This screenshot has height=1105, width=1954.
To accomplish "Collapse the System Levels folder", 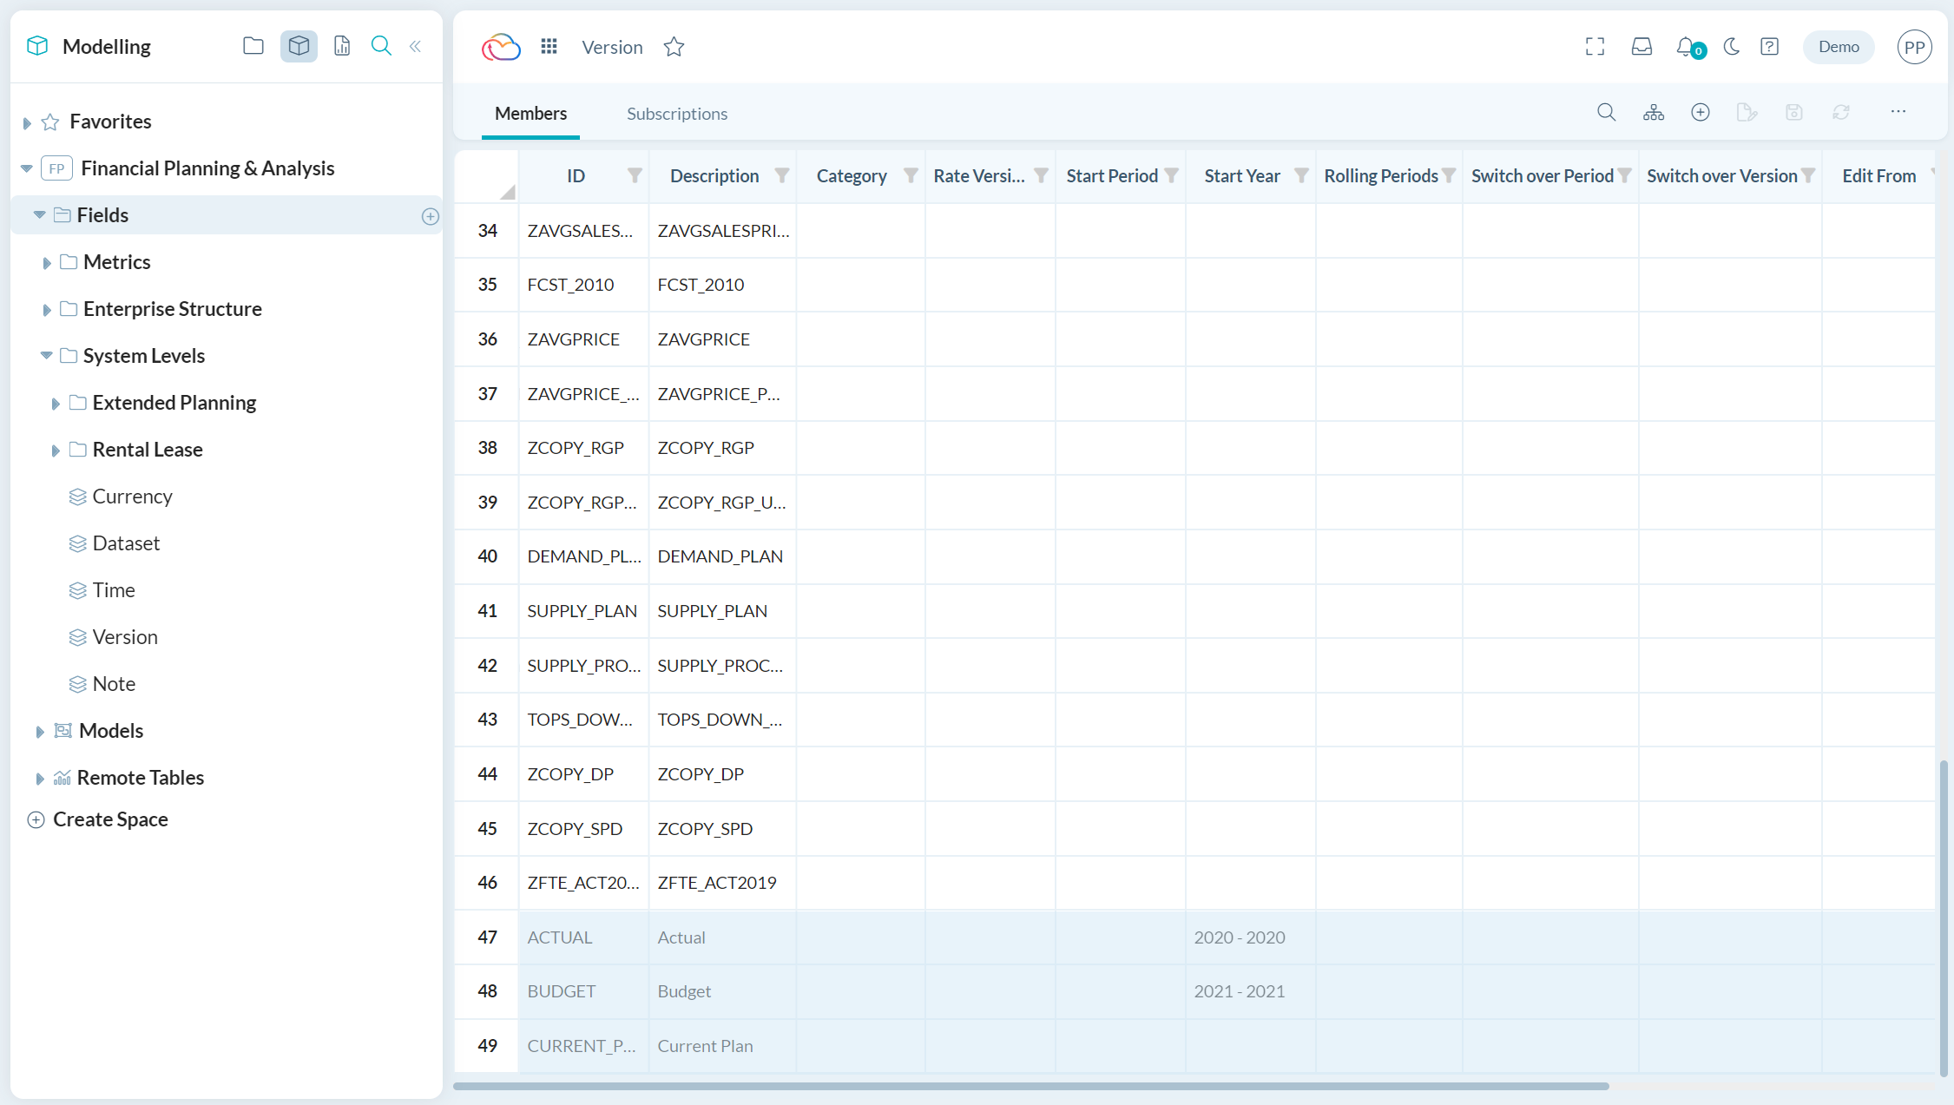I will tap(46, 355).
